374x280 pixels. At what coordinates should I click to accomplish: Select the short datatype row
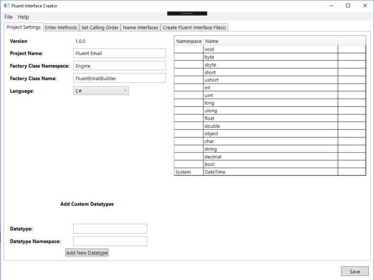point(270,72)
